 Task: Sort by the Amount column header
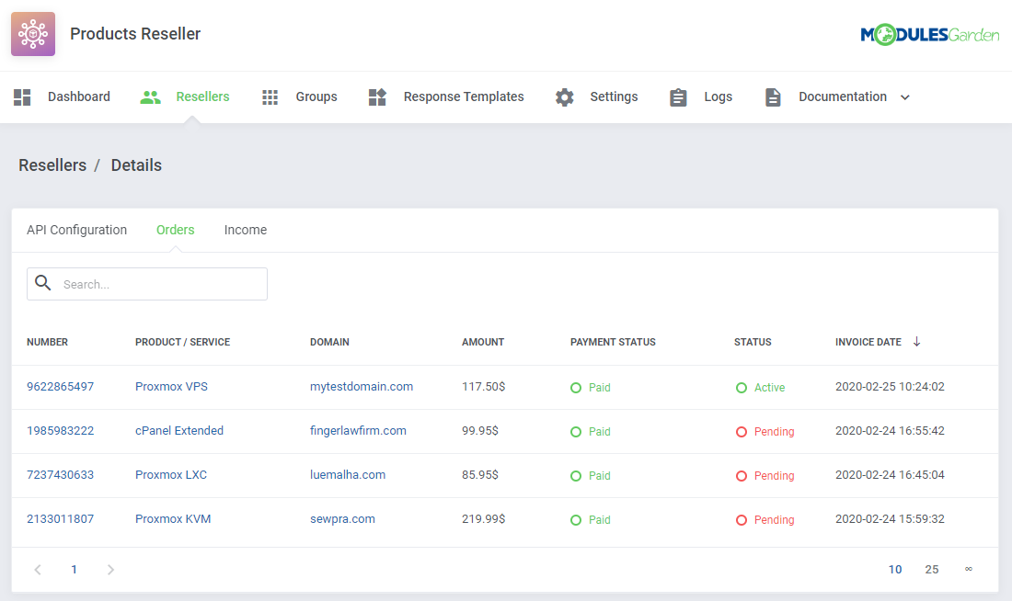[483, 343]
